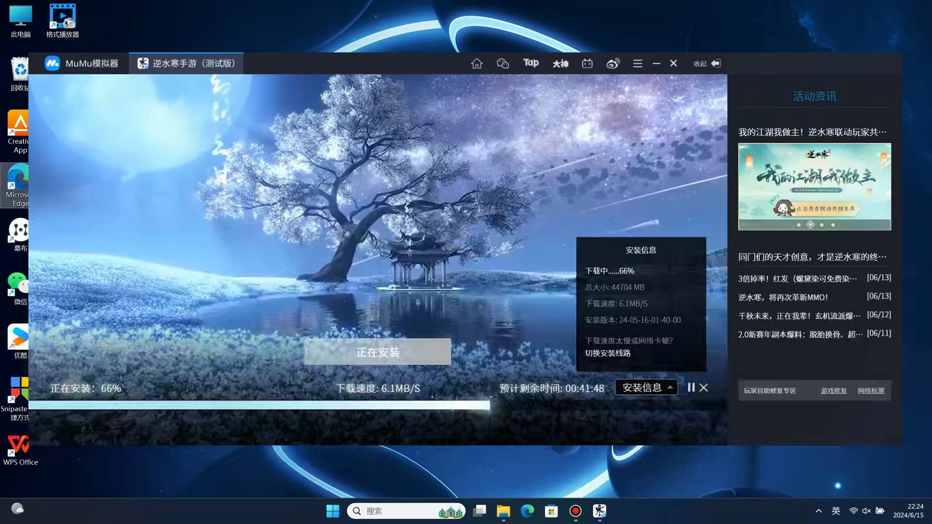Open weather widget in taskbar corner
The width and height of the screenshot is (932, 524).
(17, 508)
